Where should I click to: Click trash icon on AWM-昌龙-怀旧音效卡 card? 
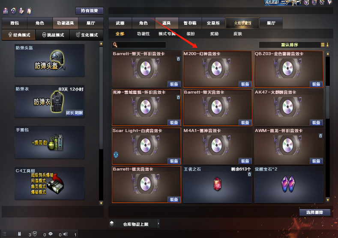[x=320, y=135]
